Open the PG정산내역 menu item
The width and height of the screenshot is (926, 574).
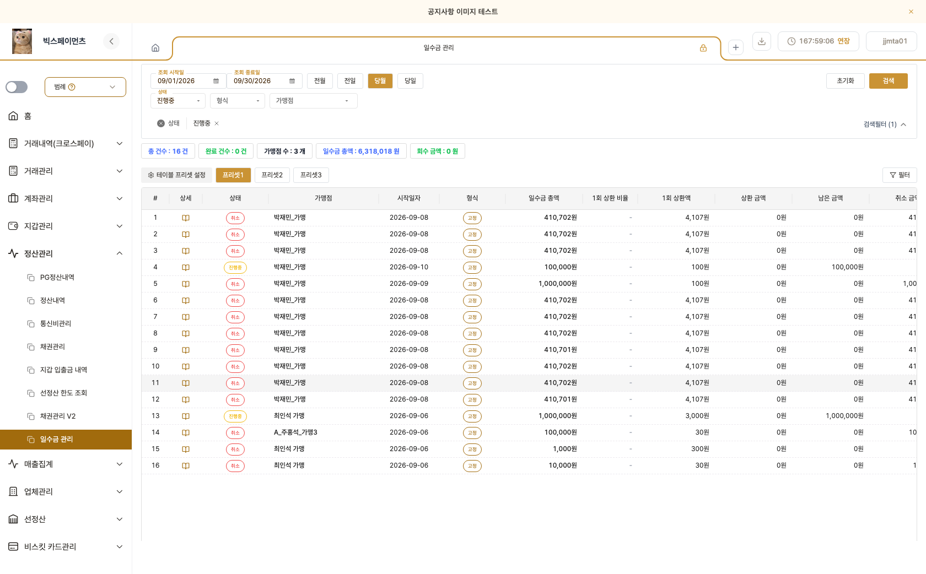click(x=57, y=277)
